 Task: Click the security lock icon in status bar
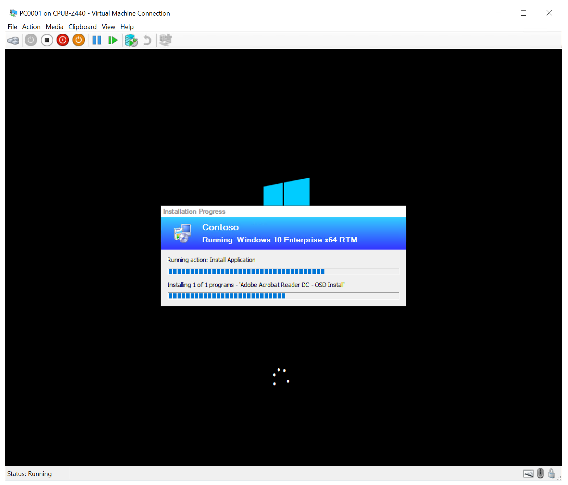(552, 473)
